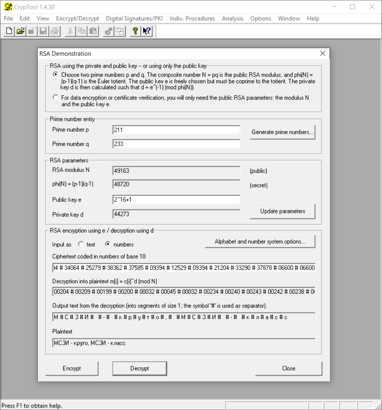The image size is (382, 410).
Task: Click the Open file folder icon
Action: (20, 31)
